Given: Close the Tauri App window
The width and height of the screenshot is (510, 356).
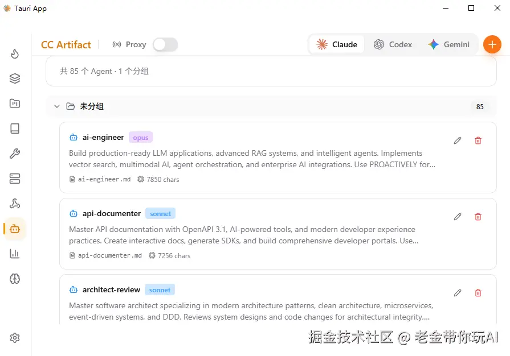Looking at the screenshot, I should point(497,8).
